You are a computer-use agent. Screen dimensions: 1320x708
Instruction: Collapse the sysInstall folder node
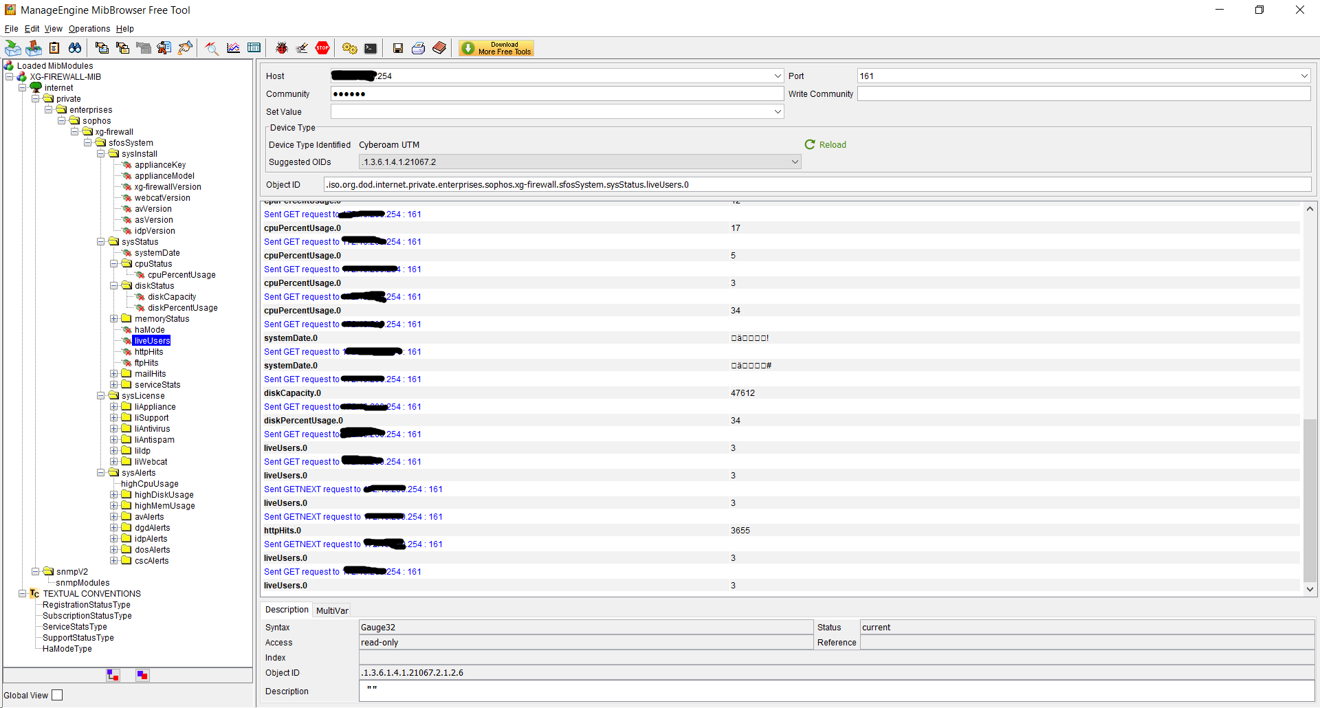pyautogui.click(x=101, y=154)
